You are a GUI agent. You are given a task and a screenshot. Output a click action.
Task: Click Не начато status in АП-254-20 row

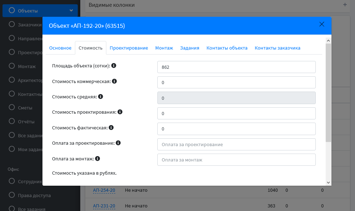click(136, 190)
